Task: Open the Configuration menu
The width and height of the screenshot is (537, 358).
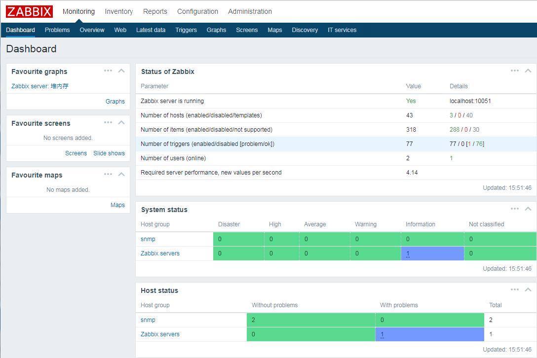Action: (197, 11)
